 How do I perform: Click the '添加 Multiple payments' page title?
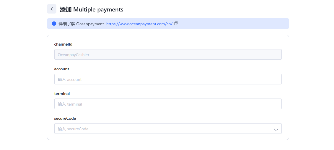pyautogui.click(x=91, y=9)
